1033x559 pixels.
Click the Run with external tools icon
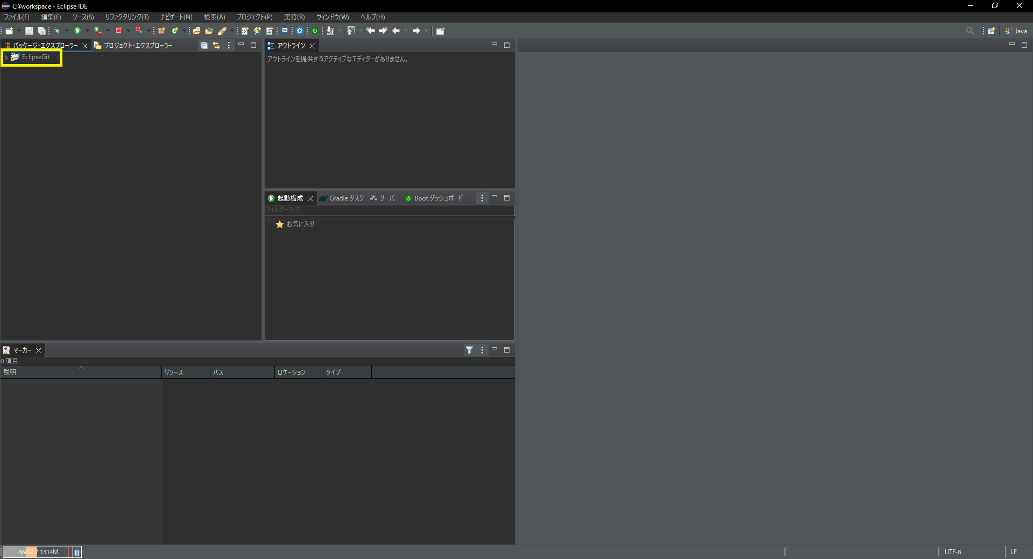tap(98, 31)
